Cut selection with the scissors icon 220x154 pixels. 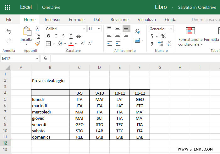pyautogui.click(x=37, y=29)
